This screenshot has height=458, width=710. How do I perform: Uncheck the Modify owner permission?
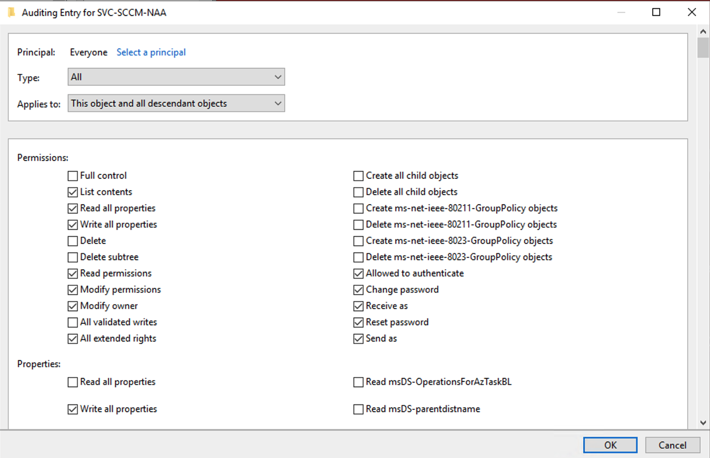click(72, 306)
